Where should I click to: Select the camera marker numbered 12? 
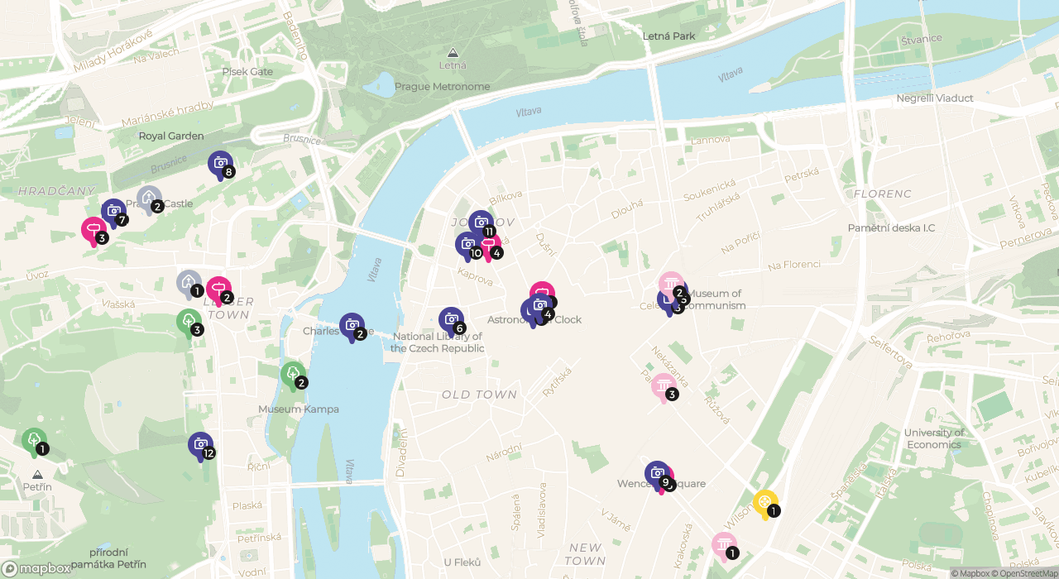click(x=200, y=446)
